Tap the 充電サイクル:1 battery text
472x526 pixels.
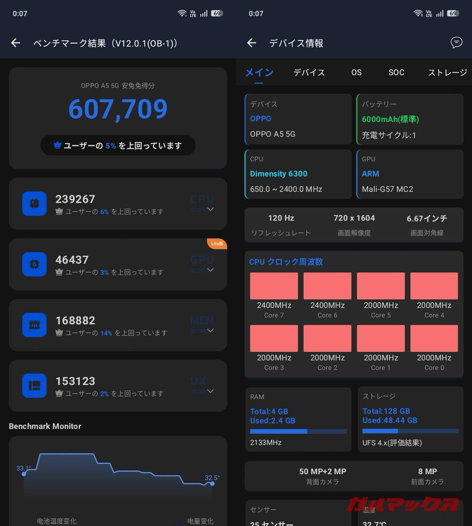click(389, 135)
